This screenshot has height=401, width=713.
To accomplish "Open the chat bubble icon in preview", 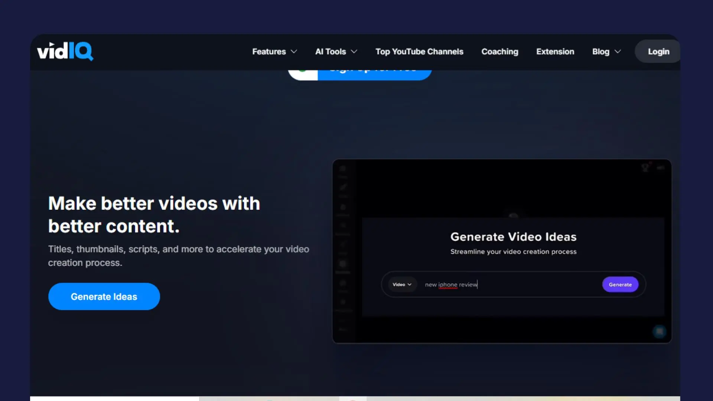I will (x=660, y=331).
